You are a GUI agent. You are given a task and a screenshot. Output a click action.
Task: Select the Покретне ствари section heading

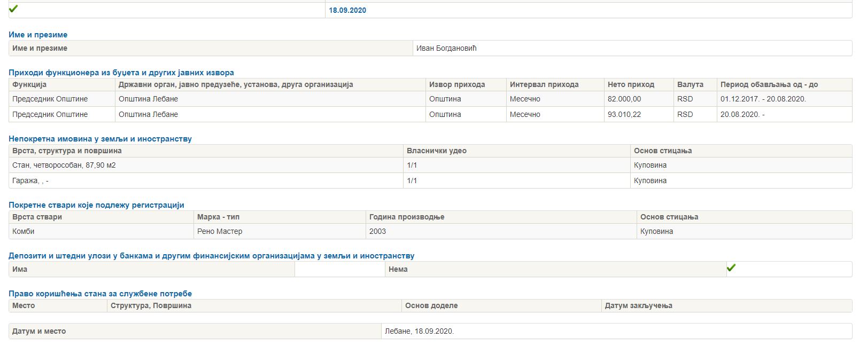(x=96, y=205)
